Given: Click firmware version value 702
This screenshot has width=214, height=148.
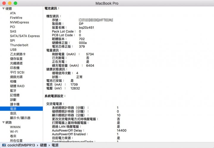Looking at the screenshot, I should 82,39.
